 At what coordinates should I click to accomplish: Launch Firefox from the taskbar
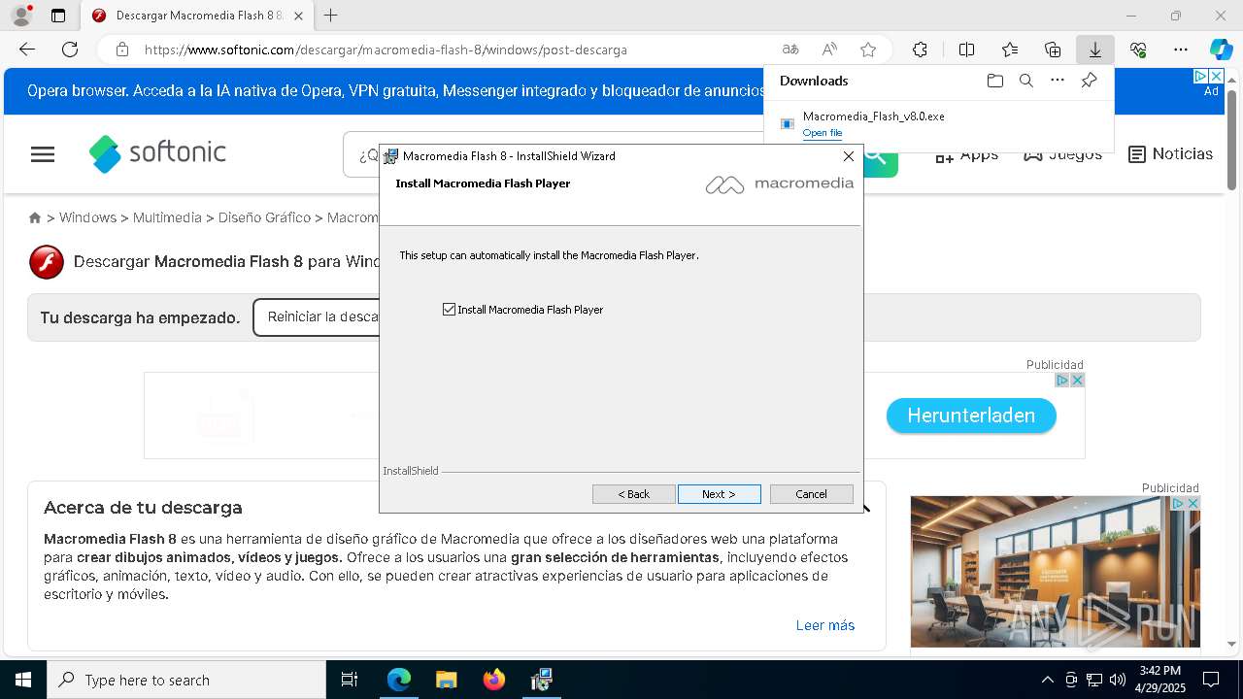pyautogui.click(x=494, y=680)
